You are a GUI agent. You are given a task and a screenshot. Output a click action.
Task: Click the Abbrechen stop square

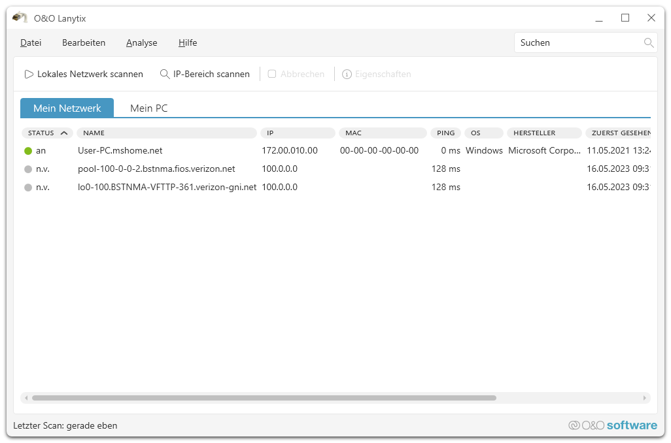pos(272,74)
